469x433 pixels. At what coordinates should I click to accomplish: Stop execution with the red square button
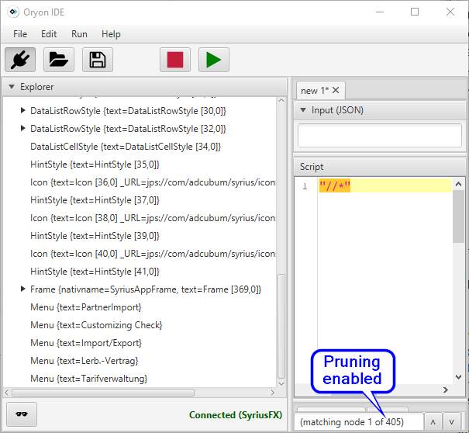coord(175,60)
